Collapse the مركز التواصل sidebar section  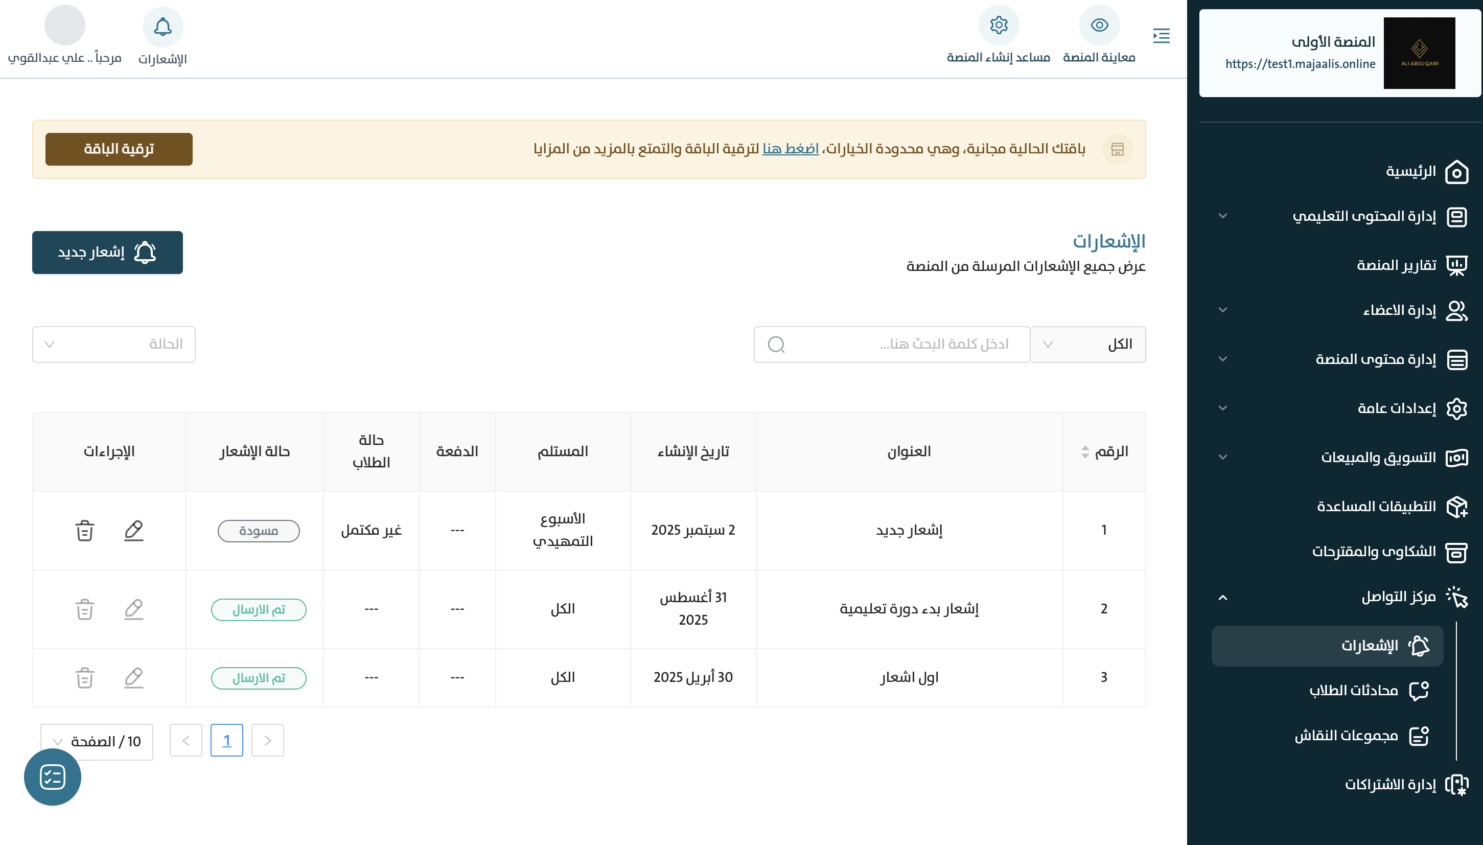[x=1398, y=597]
